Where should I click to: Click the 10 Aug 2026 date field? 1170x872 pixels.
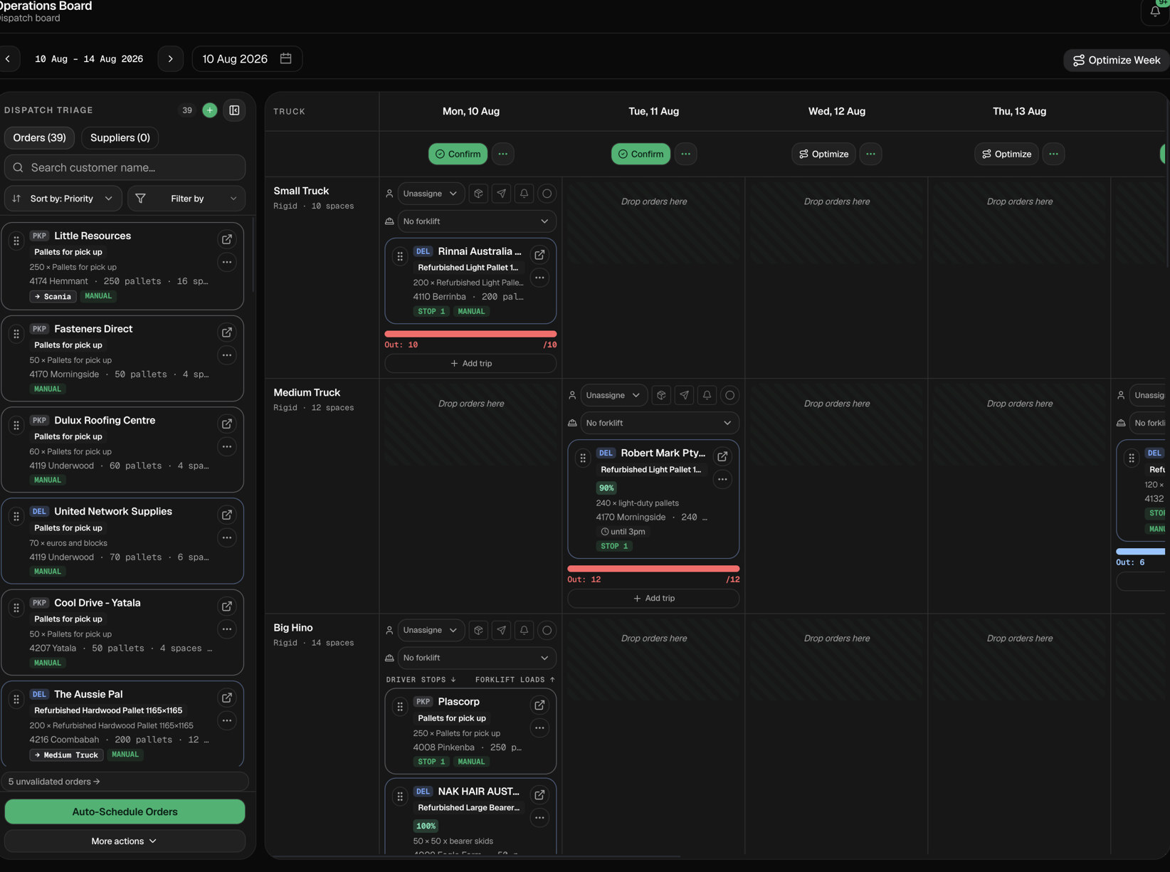coord(247,58)
